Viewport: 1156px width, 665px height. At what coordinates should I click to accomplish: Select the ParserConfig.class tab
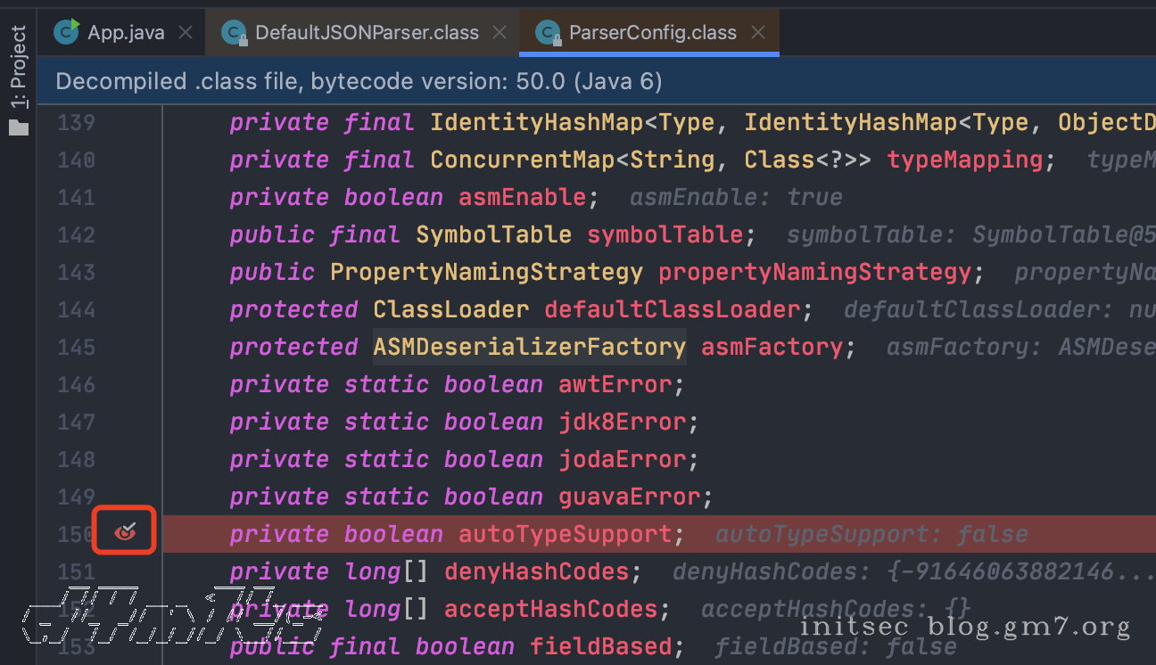point(652,33)
